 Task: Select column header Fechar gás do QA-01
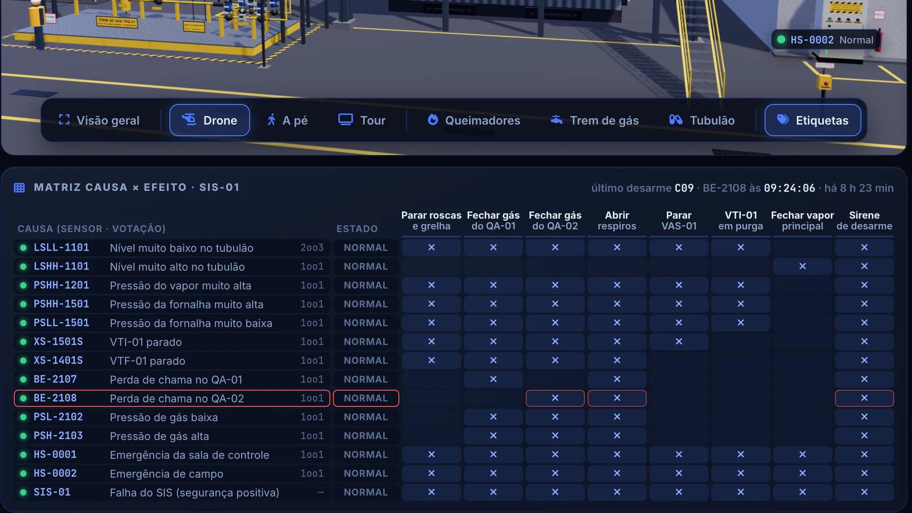pyautogui.click(x=493, y=220)
